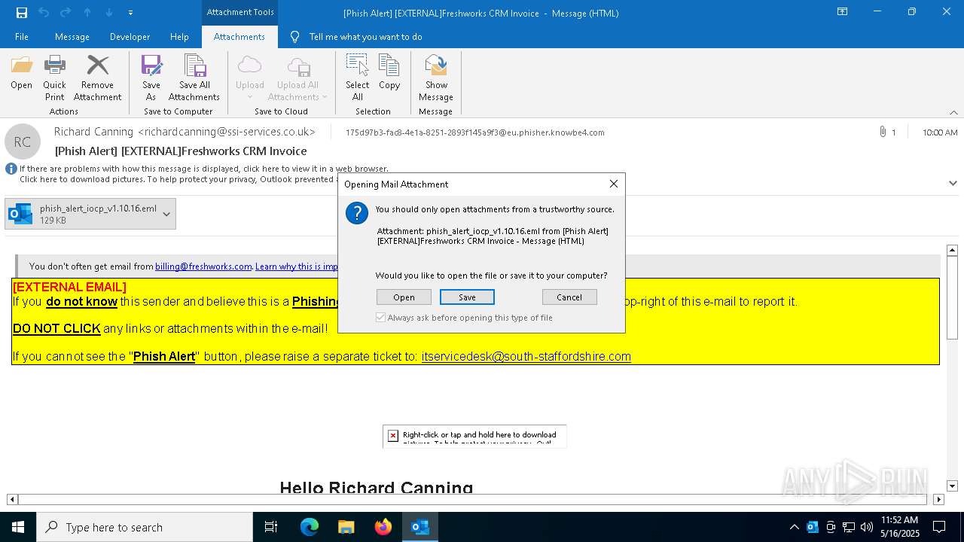Click the Redo arrow in title bar
Screen dimensions: 964x542
(x=66, y=13)
